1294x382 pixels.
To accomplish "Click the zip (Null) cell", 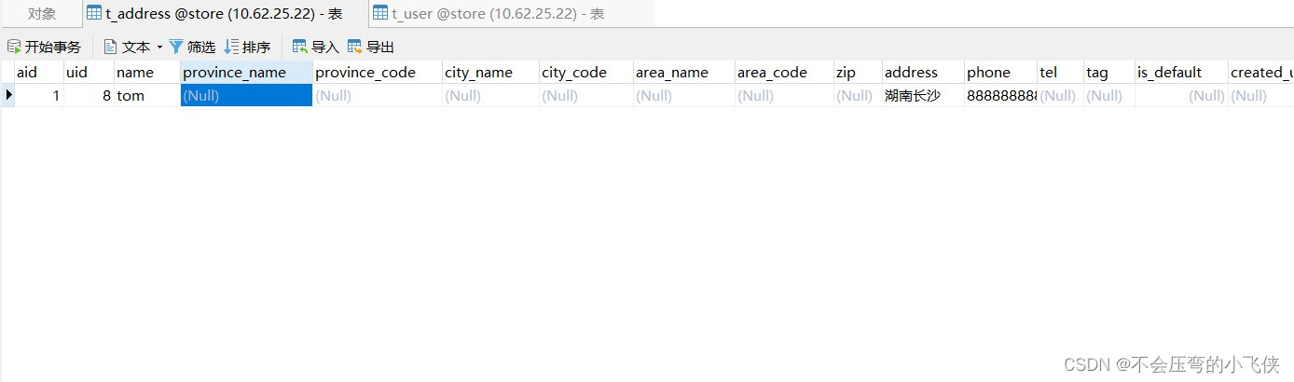I will 858,95.
